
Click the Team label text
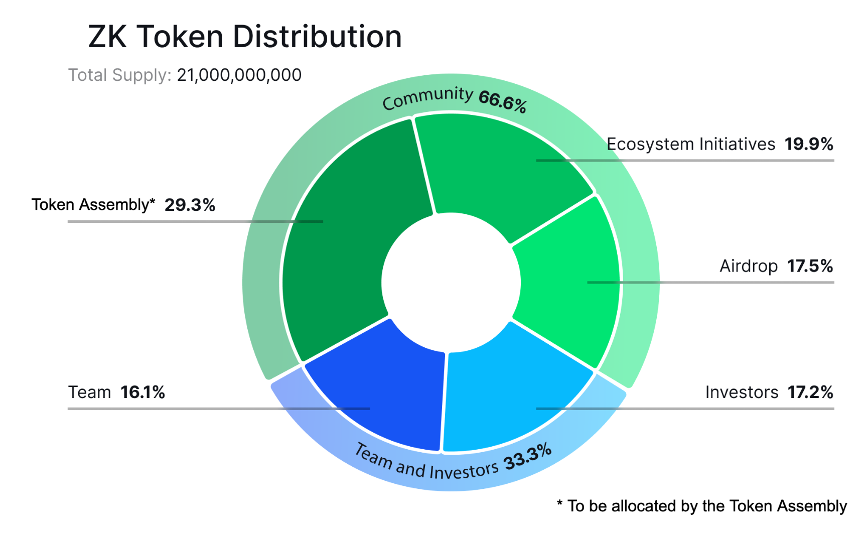coord(90,392)
